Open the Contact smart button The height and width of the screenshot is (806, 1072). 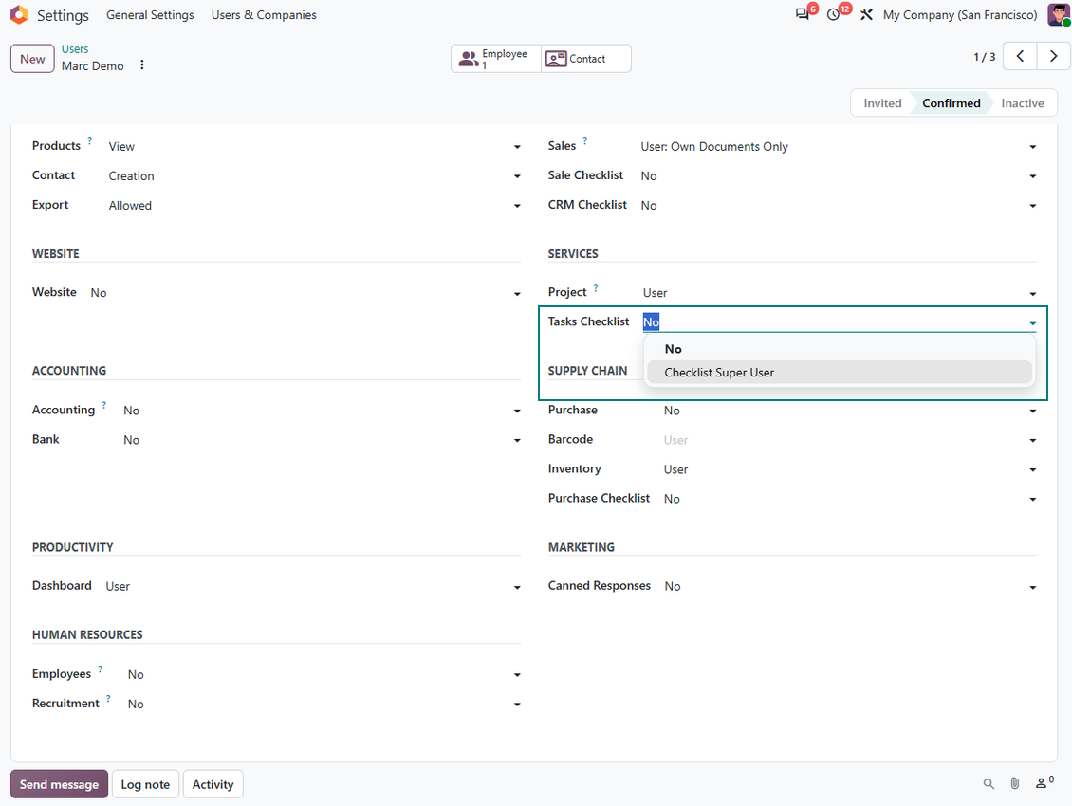coord(585,58)
